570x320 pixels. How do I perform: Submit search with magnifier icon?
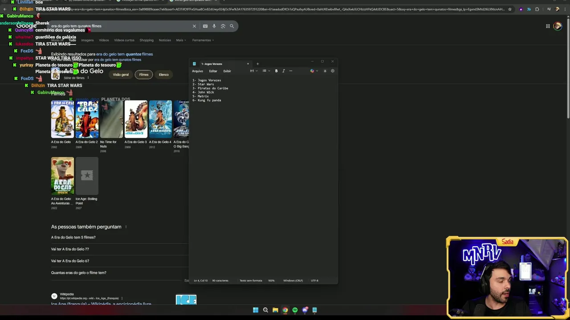click(232, 26)
